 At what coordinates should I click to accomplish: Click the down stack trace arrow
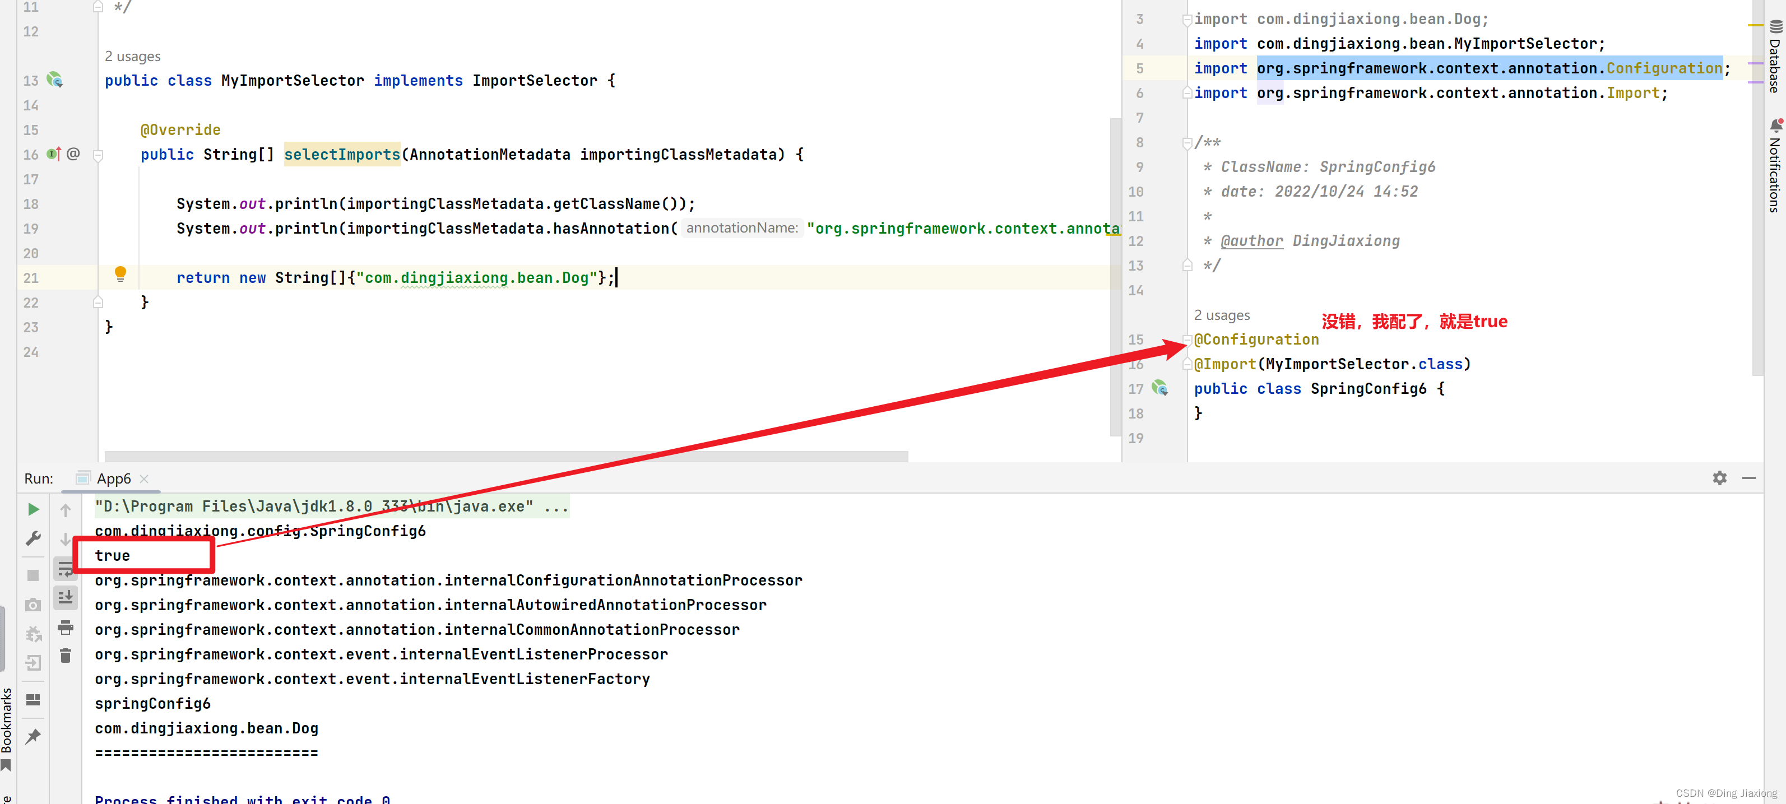[65, 539]
